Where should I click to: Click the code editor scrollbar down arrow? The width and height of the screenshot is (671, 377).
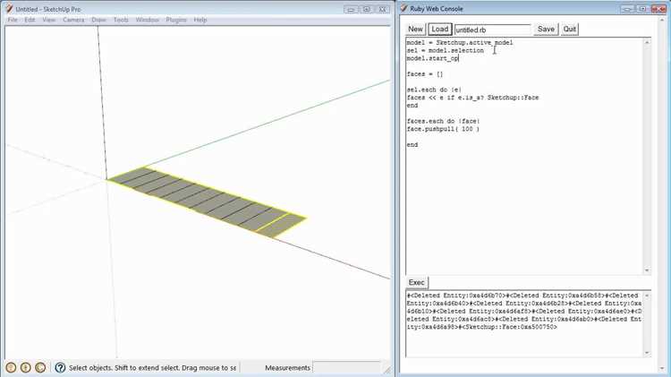(647, 270)
